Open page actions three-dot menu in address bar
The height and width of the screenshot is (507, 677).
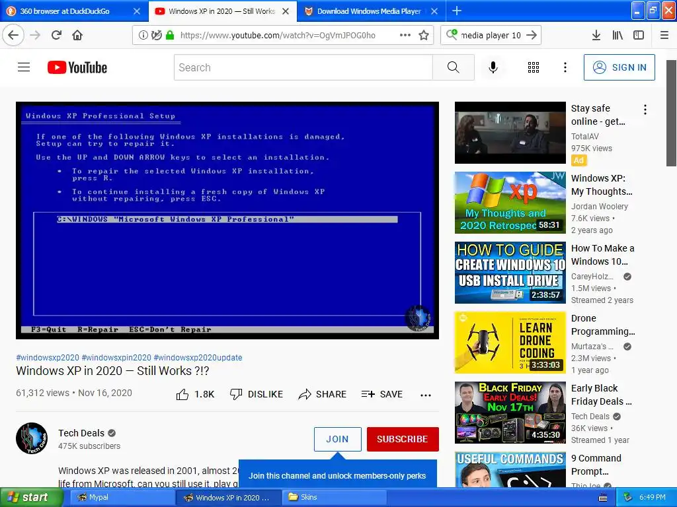tap(405, 35)
